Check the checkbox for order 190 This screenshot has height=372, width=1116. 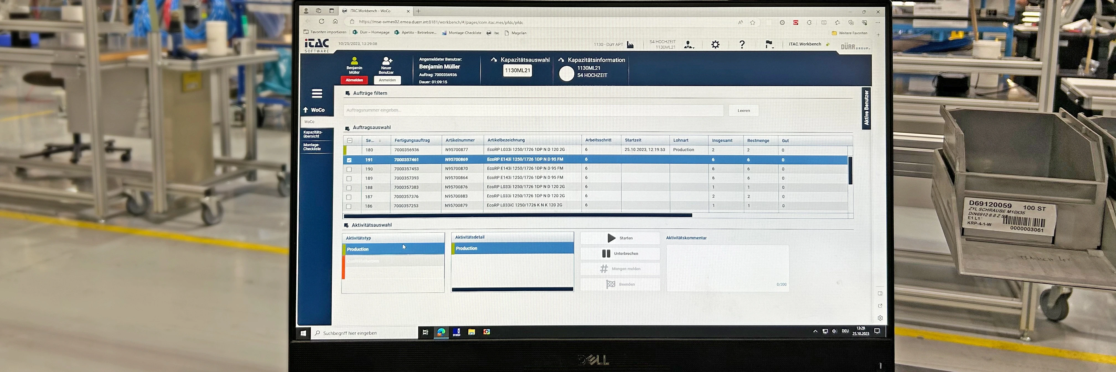[x=349, y=169]
